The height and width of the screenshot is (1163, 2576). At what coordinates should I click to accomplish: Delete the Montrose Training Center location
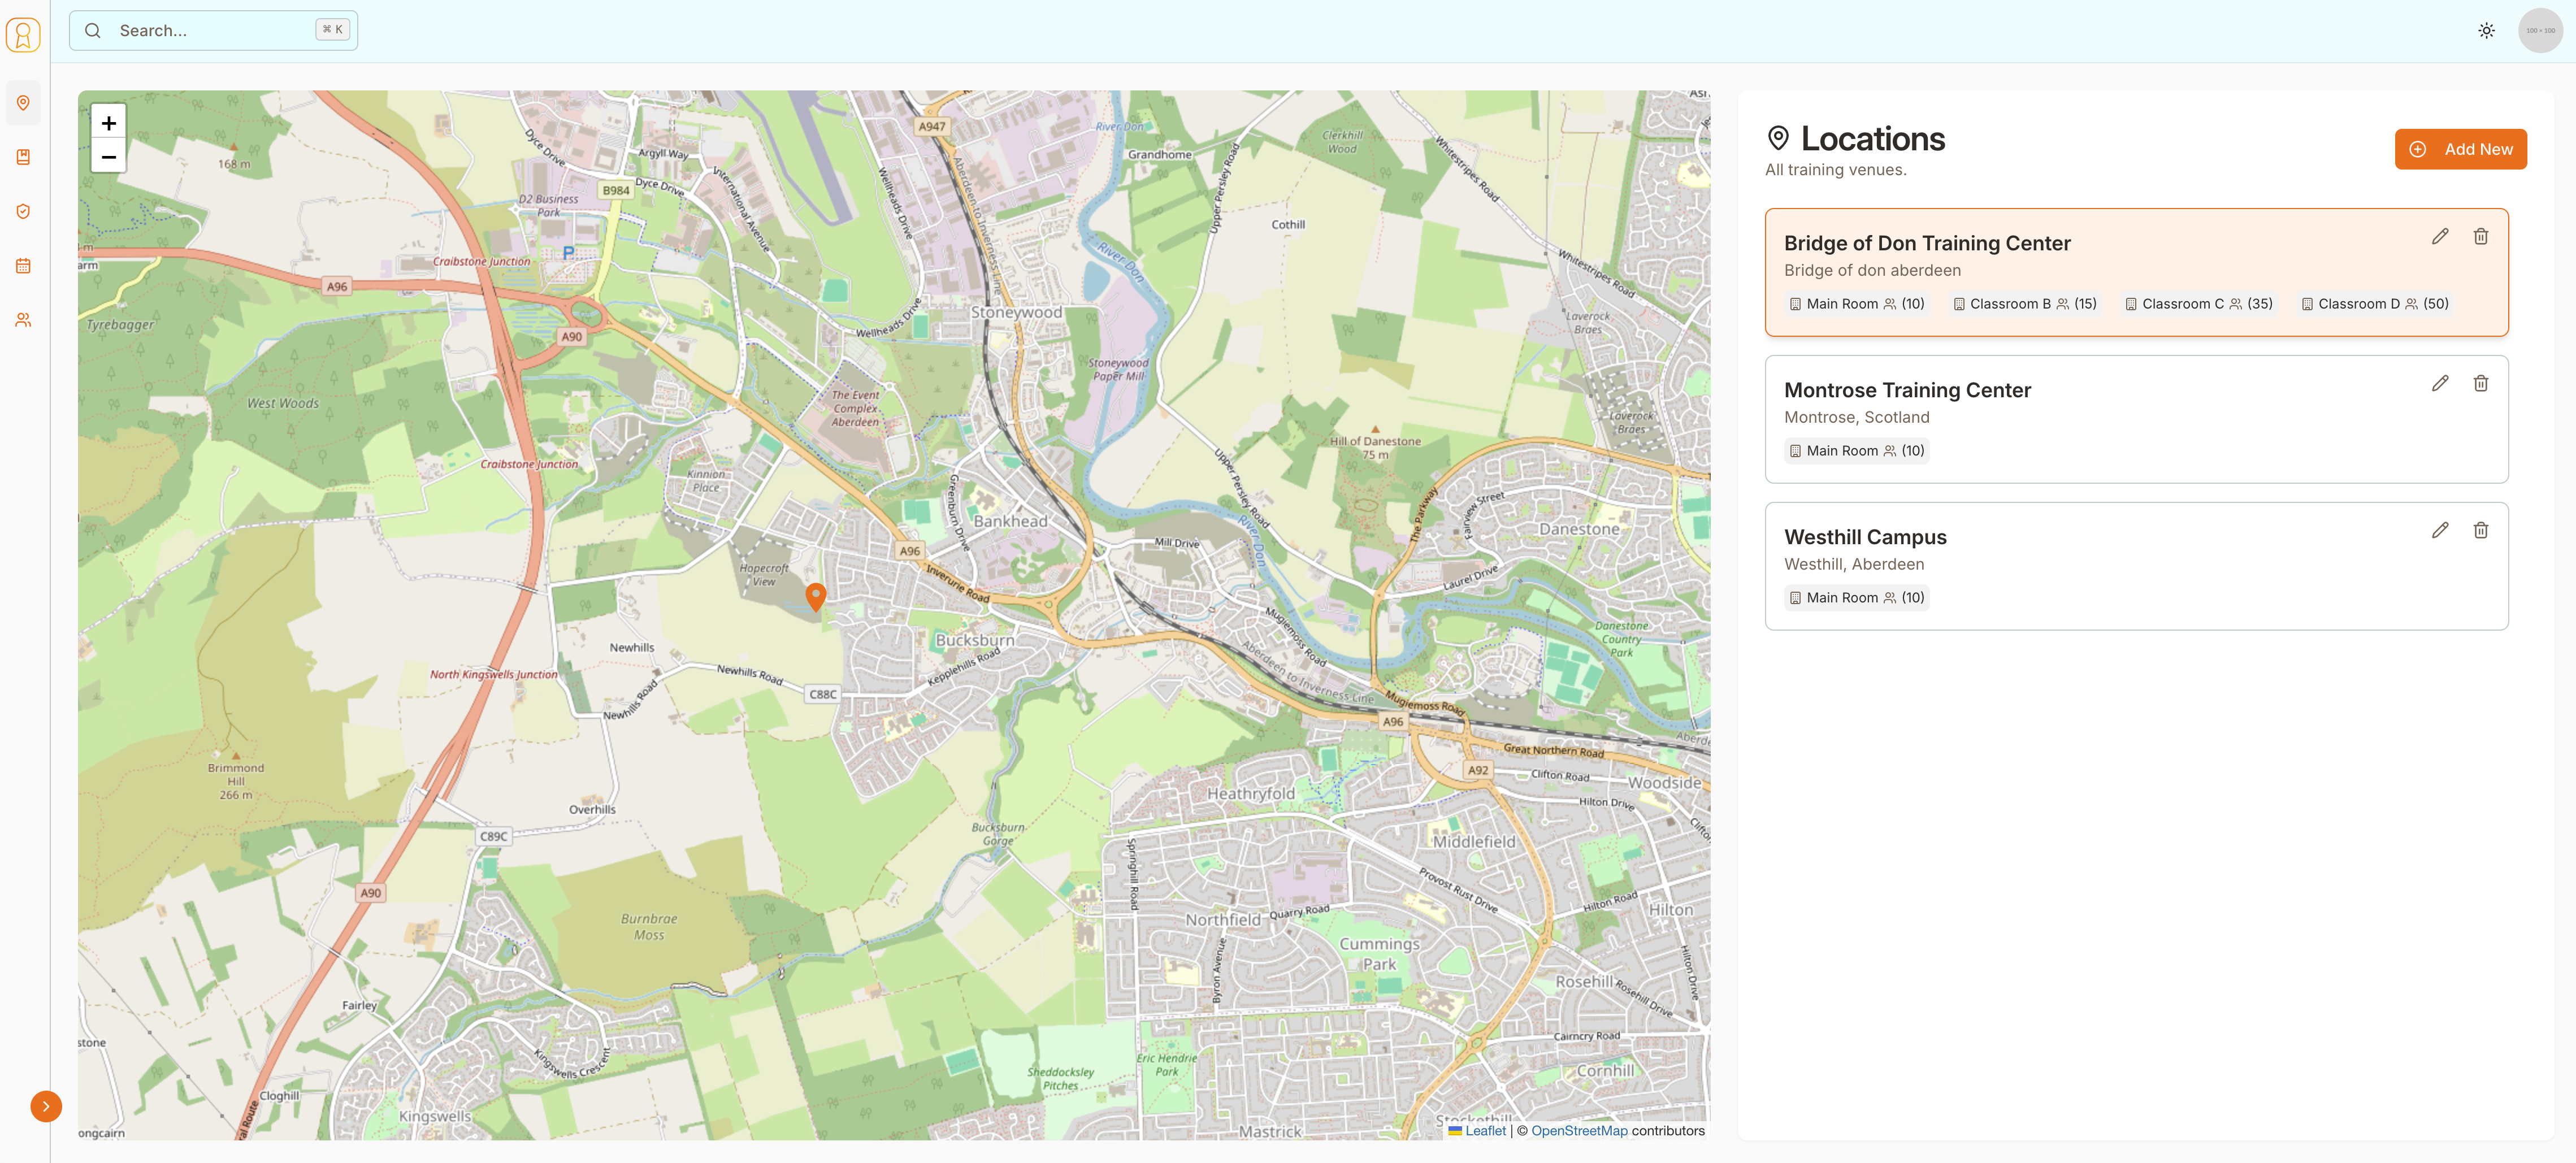2480,384
